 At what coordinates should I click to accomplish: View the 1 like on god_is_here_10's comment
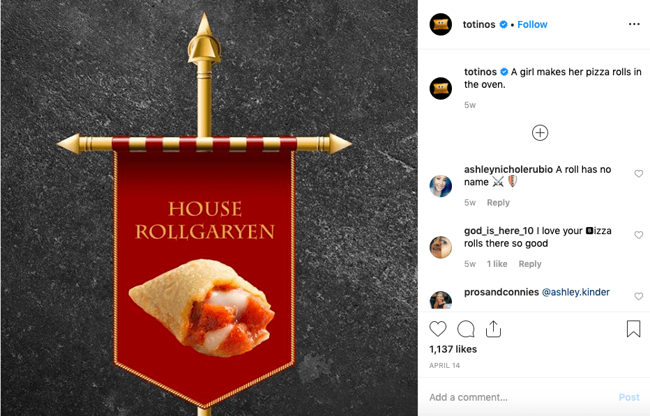[x=497, y=264]
